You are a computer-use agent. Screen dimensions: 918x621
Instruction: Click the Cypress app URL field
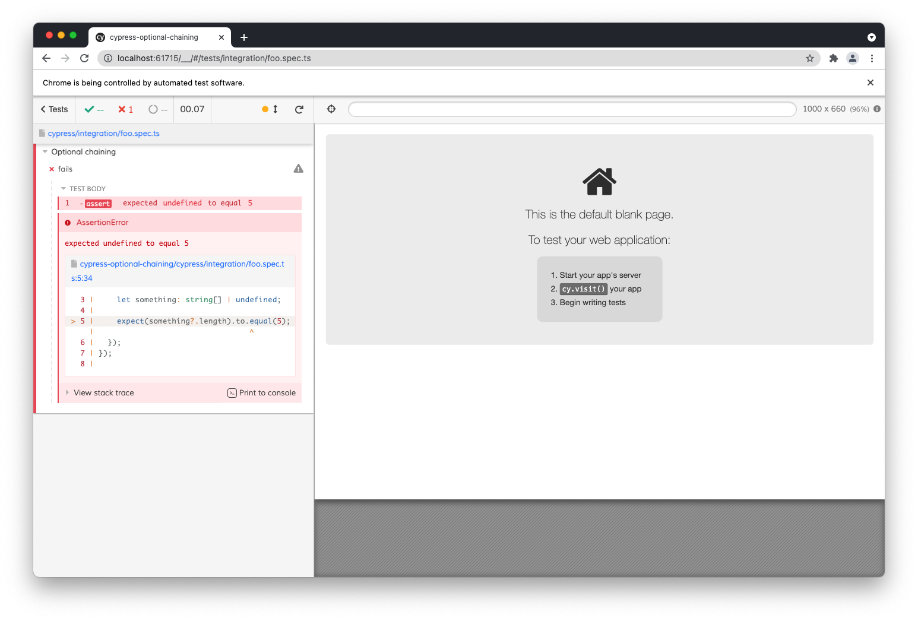coord(572,109)
